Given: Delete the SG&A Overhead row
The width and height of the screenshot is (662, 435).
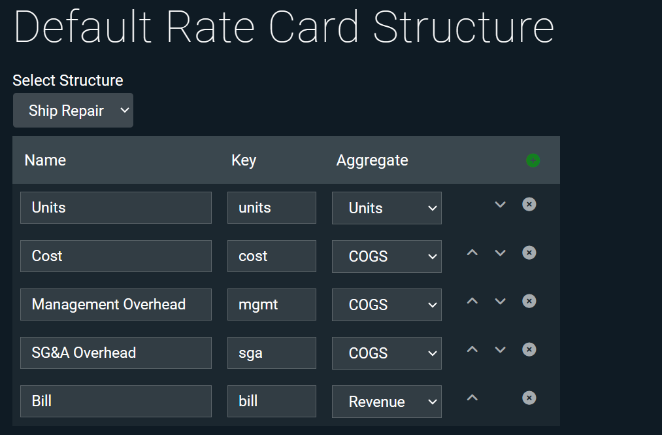Looking at the screenshot, I should click(x=529, y=350).
